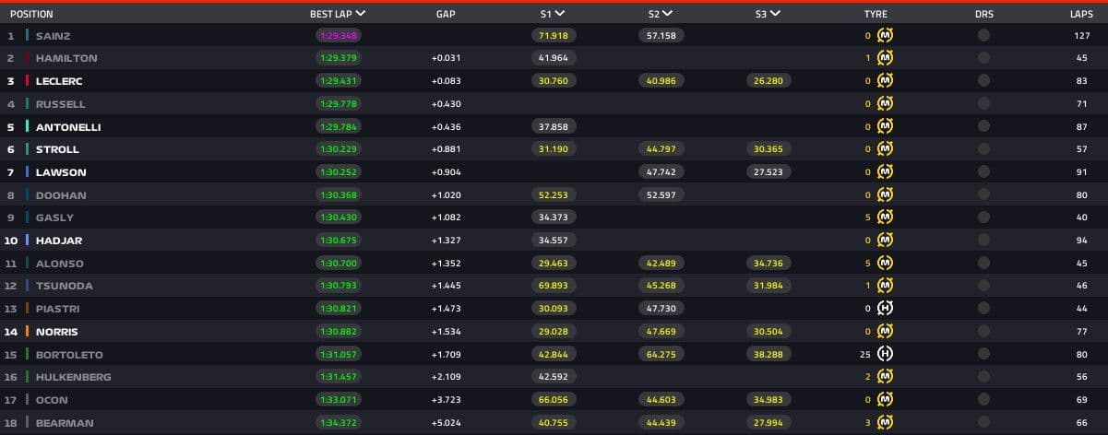Click Leclerc's medium tyre icon
Screen dimensions: 1108x435
pos(885,81)
